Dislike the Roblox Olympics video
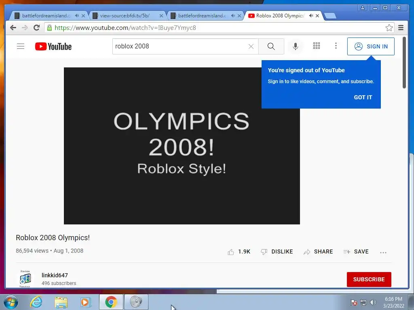Viewport: 414px width, 310px height. (x=277, y=252)
